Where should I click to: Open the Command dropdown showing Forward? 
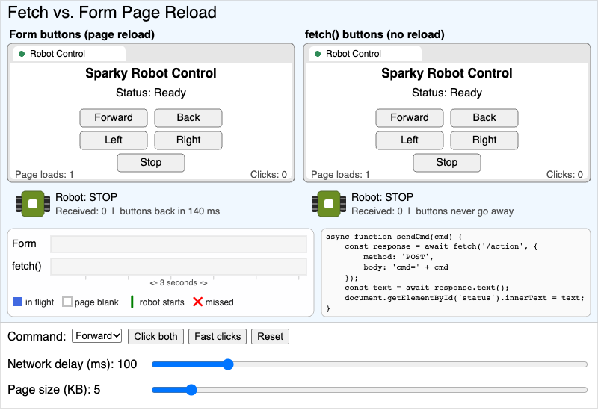(x=97, y=336)
